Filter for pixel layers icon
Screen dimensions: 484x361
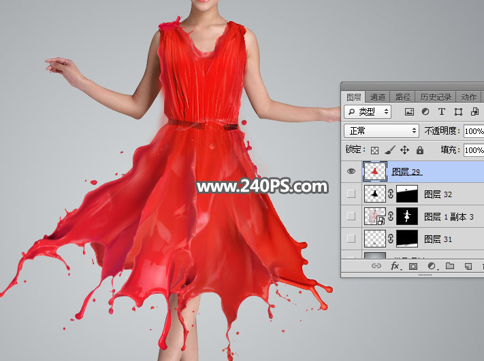(x=409, y=111)
